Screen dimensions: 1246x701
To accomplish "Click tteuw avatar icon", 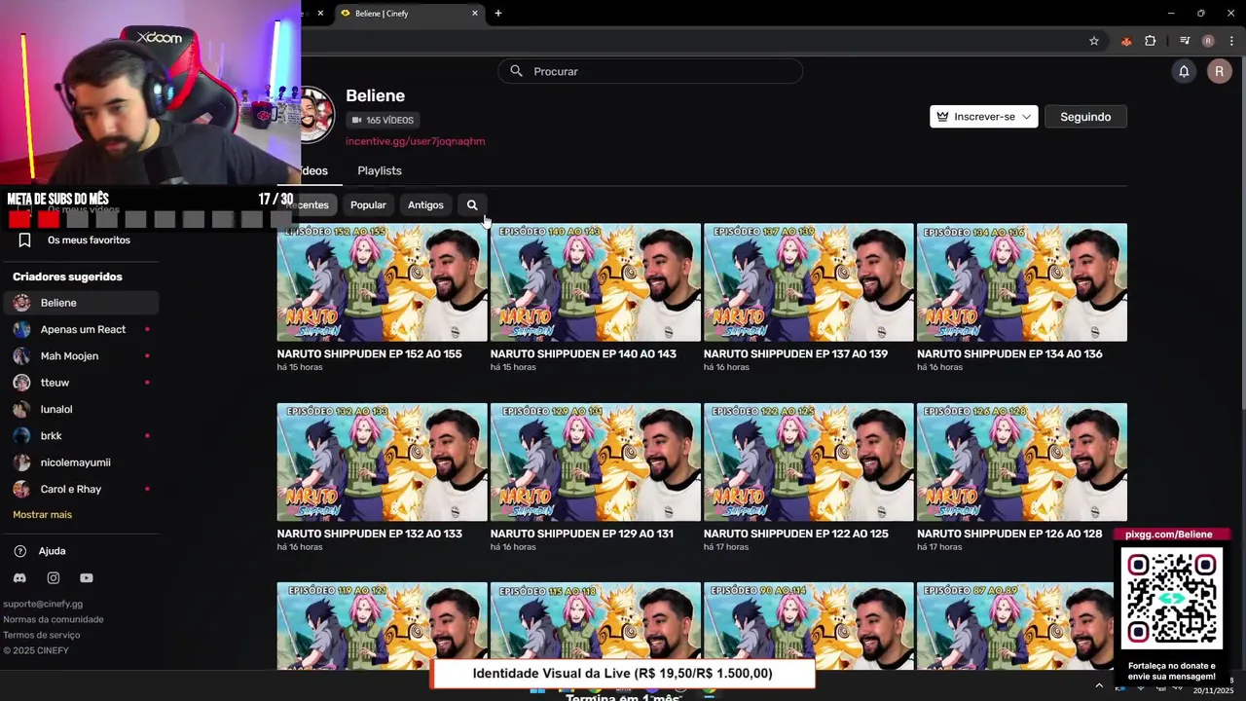I will pyautogui.click(x=21, y=383).
